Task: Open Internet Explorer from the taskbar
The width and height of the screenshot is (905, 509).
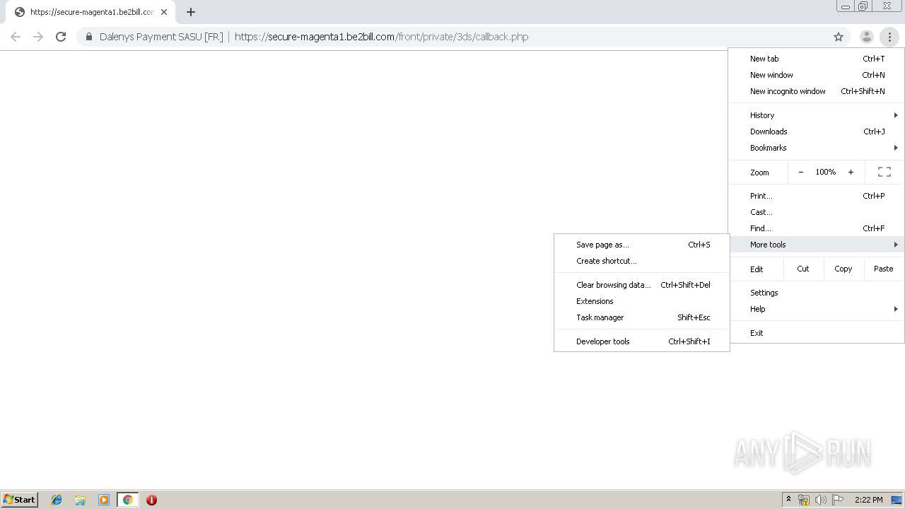Action: coord(57,500)
